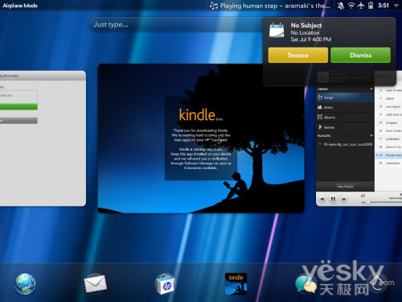
Task: Open the system menu dropdown arrow beside clock
Action: (396, 6)
